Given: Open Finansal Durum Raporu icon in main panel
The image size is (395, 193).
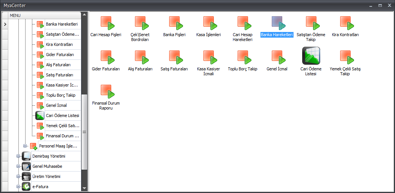Looking at the screenshot, I should tap(107, 91).
